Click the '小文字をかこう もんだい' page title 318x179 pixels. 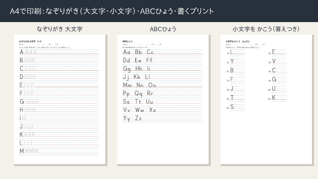pos(238,41)
